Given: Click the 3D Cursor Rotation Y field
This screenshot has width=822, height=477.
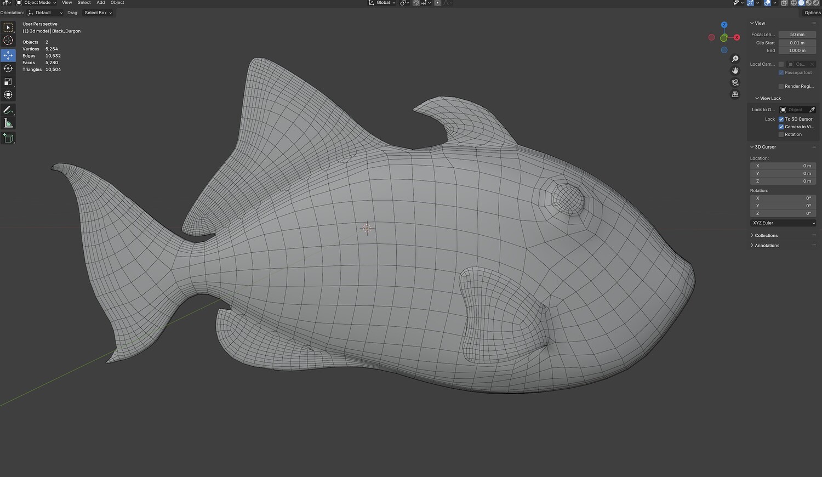Looking at the screenshot, I should click(783, 206).
